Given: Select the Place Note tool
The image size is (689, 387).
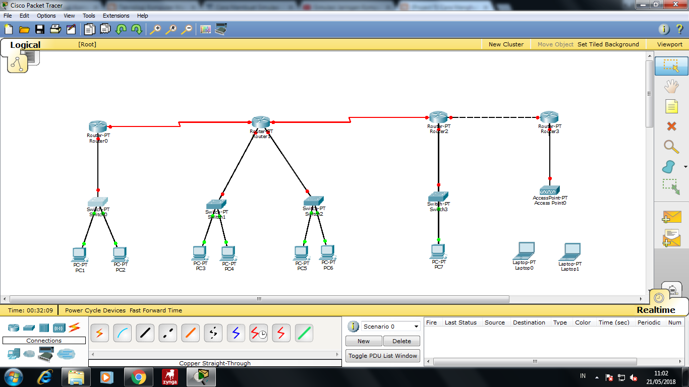Looking at the screenshot, I should tap(671, 106).
